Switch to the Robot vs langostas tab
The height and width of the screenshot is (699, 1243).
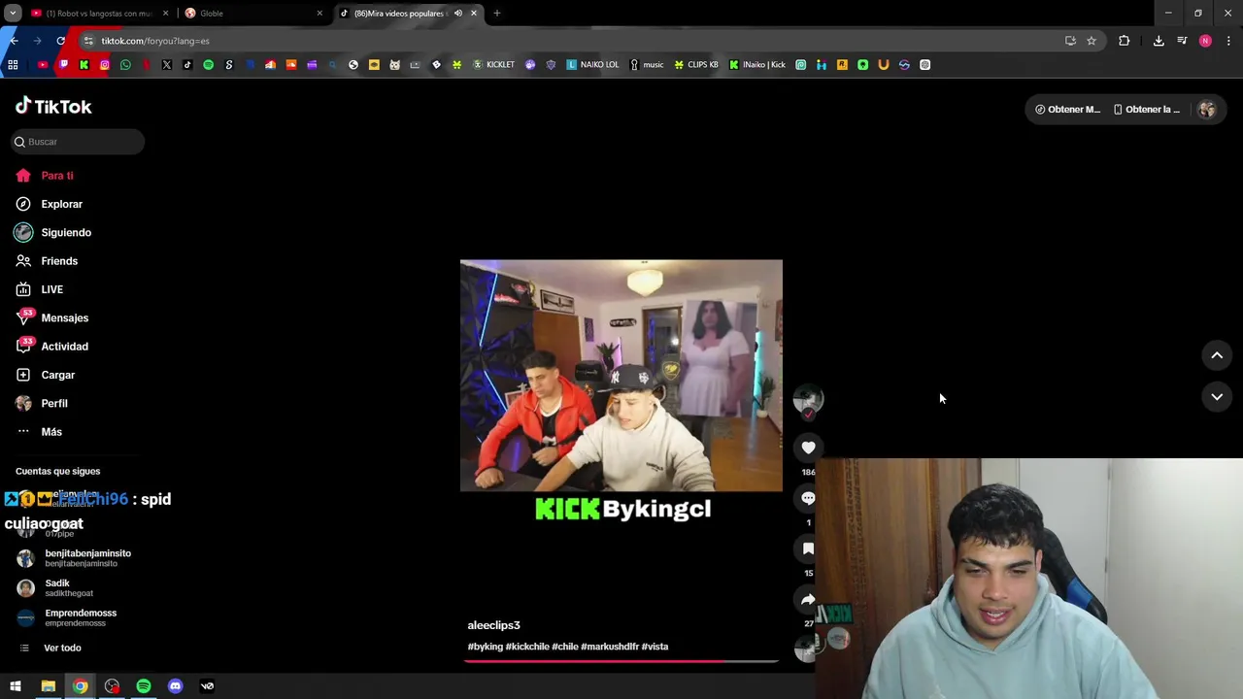pyautogui.click(x=98, y=14)
